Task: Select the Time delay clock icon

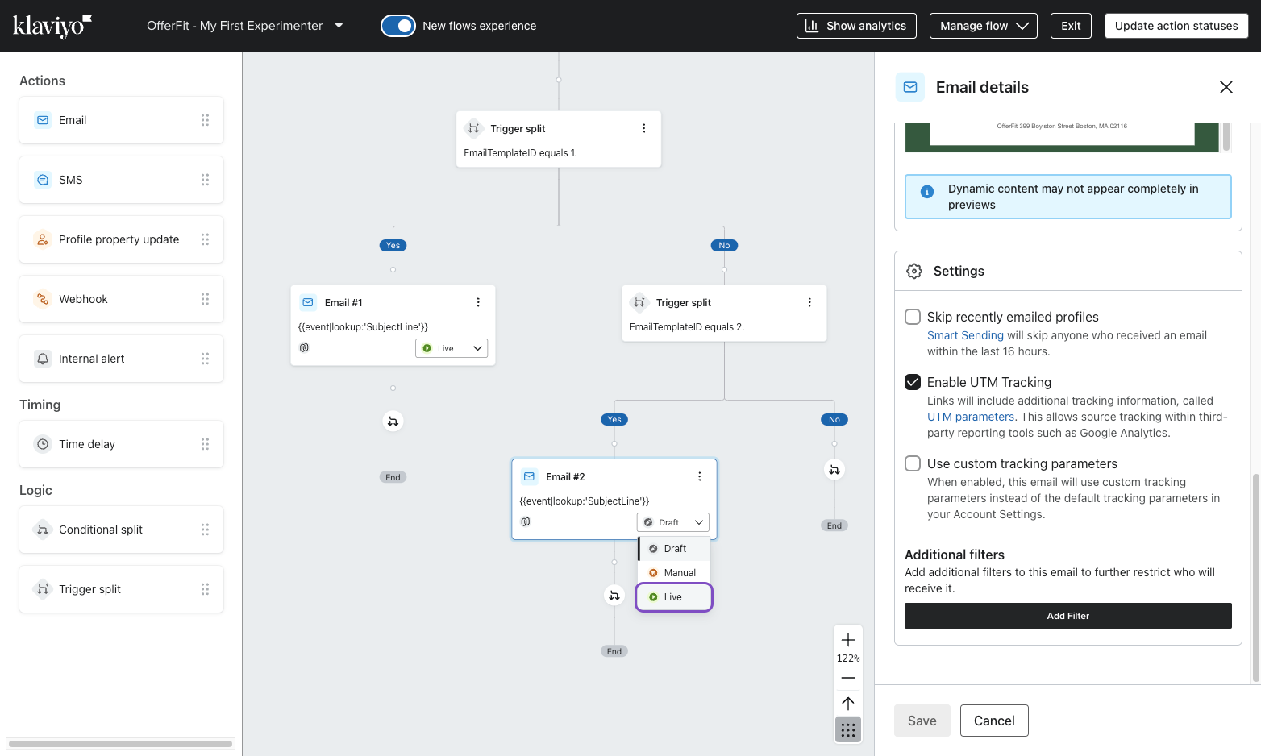Action: coord(43,443)
